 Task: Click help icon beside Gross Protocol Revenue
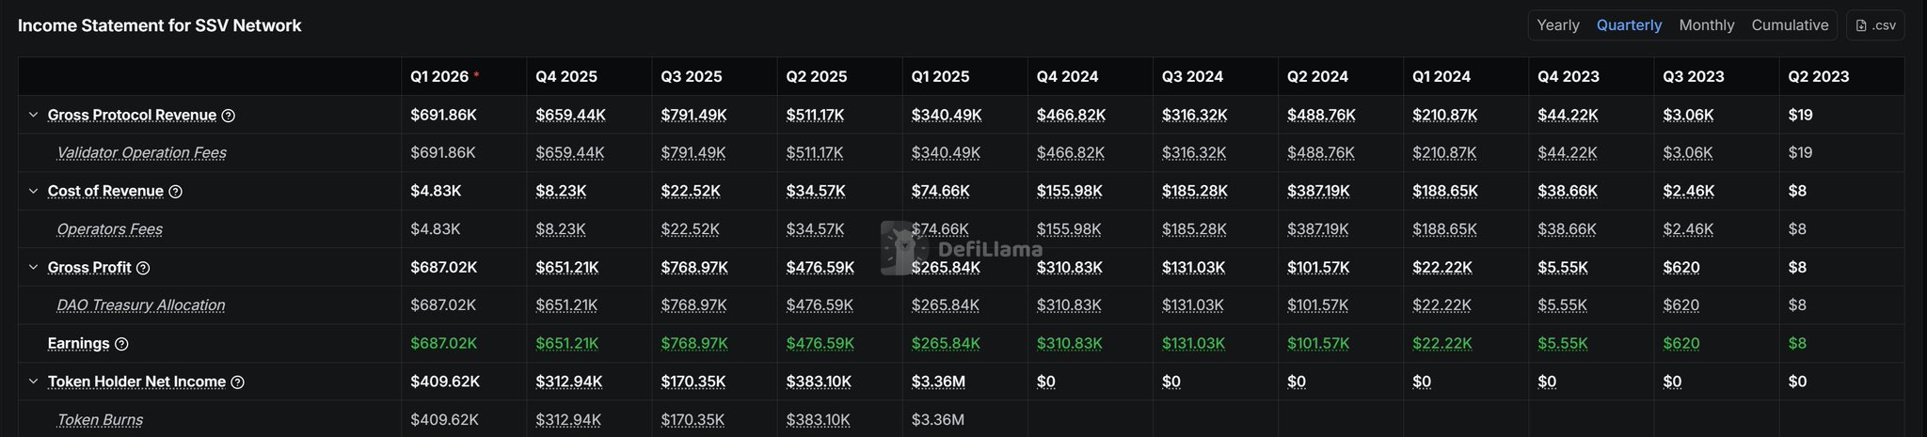229,116
